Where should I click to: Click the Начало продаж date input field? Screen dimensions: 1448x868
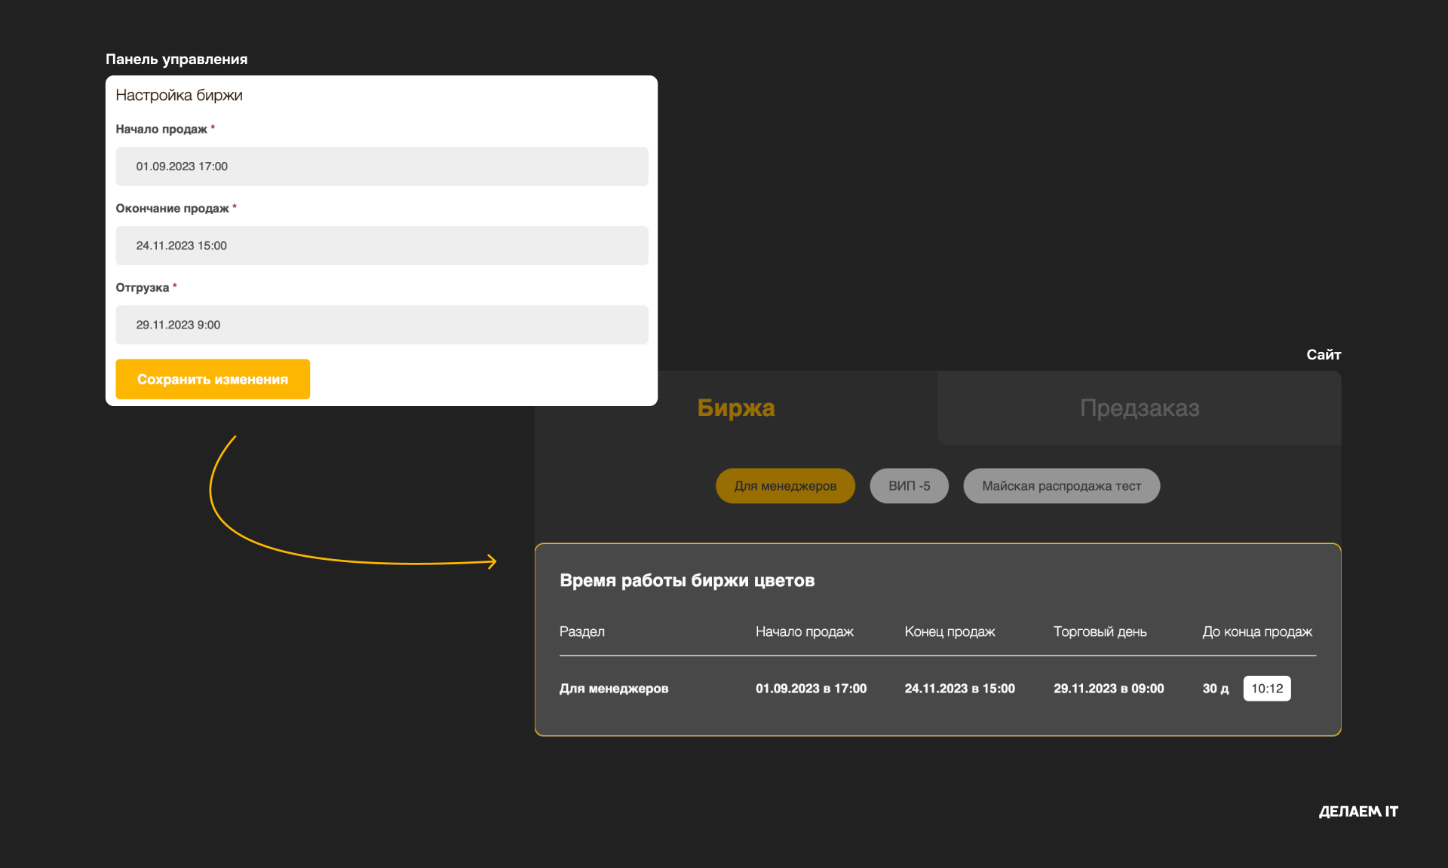click(x=382, y=167)
